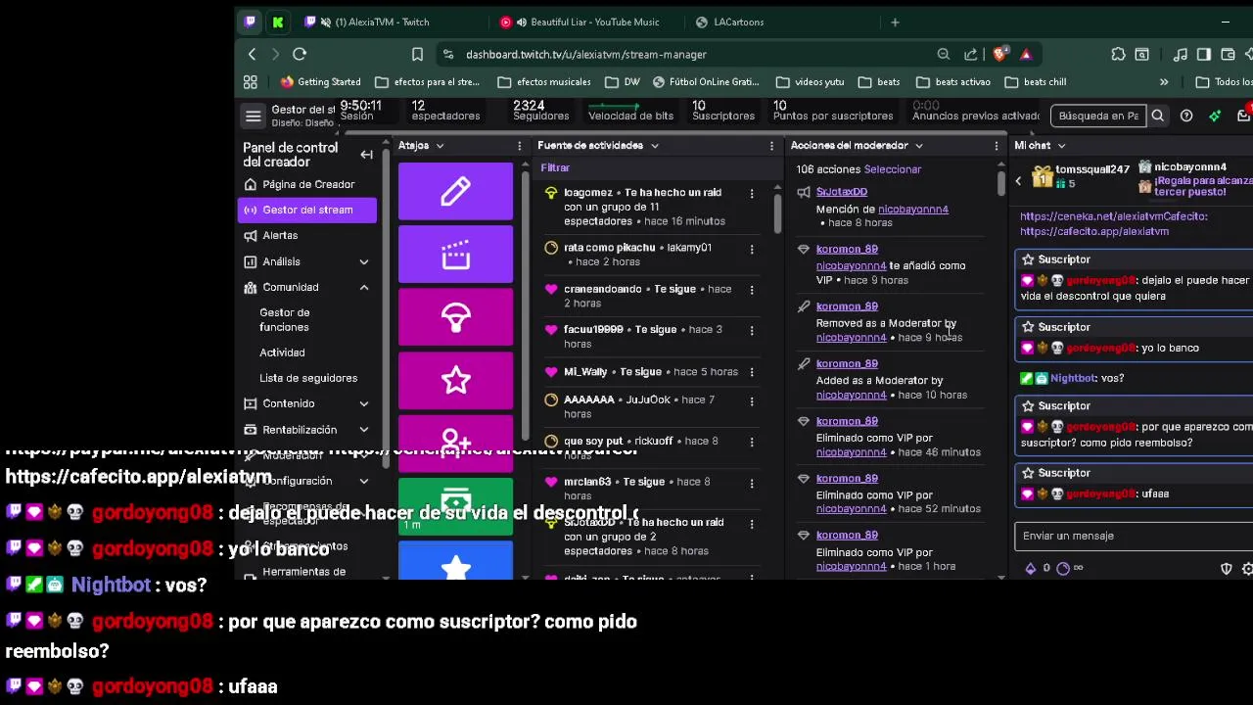Click the magenta outlined star quick action tile
The image size is (1253, 705).
(455, 380)
